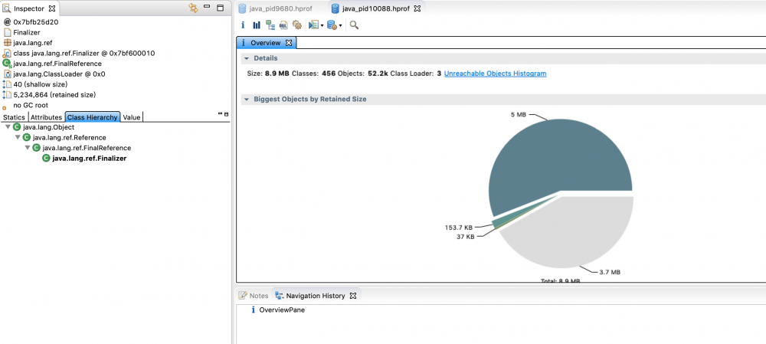Switch to the Statics tab

click(x=14, y=117)
